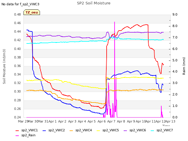Click the 0.28 left axis tick label
Viewport: 188px width, 141px height.
tap(18, 100)
